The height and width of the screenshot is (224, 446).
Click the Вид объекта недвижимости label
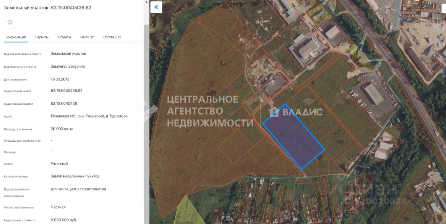click(x=23, y=54)
